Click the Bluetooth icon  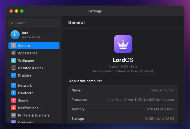coord(13,93)
